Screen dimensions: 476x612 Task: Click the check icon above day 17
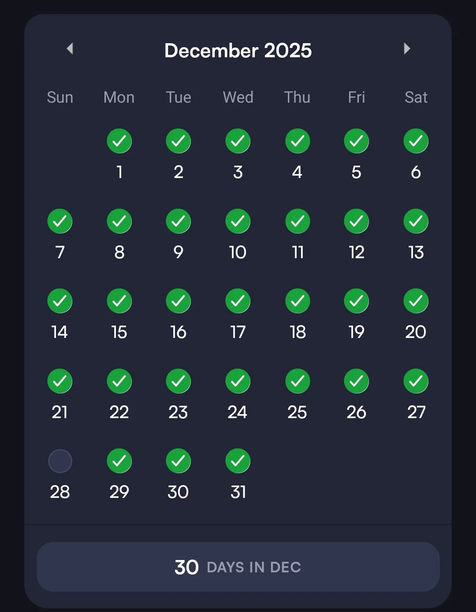click(x=238, y=301)
